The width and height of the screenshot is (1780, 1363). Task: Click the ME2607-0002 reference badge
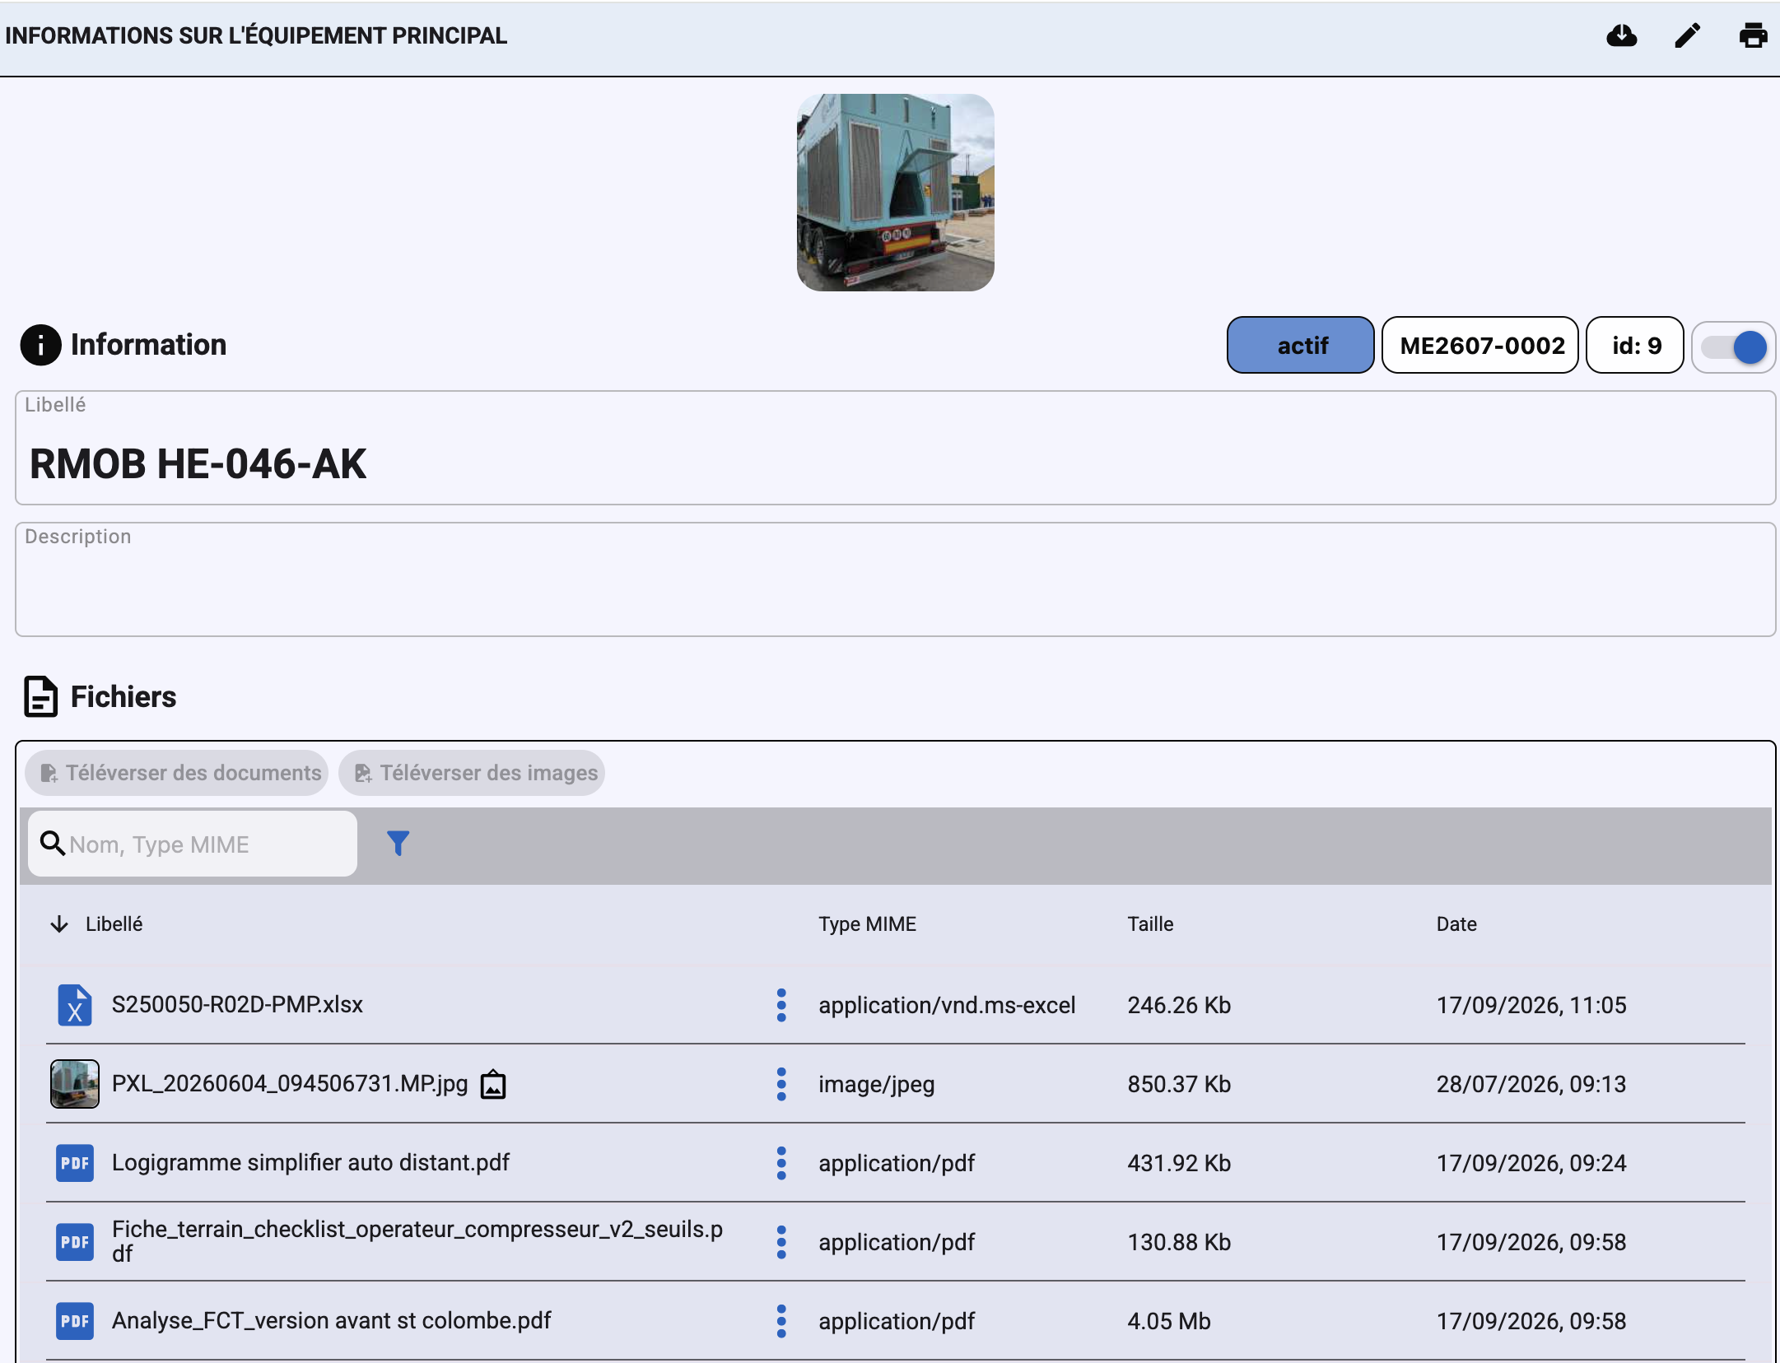(1479, 345)
